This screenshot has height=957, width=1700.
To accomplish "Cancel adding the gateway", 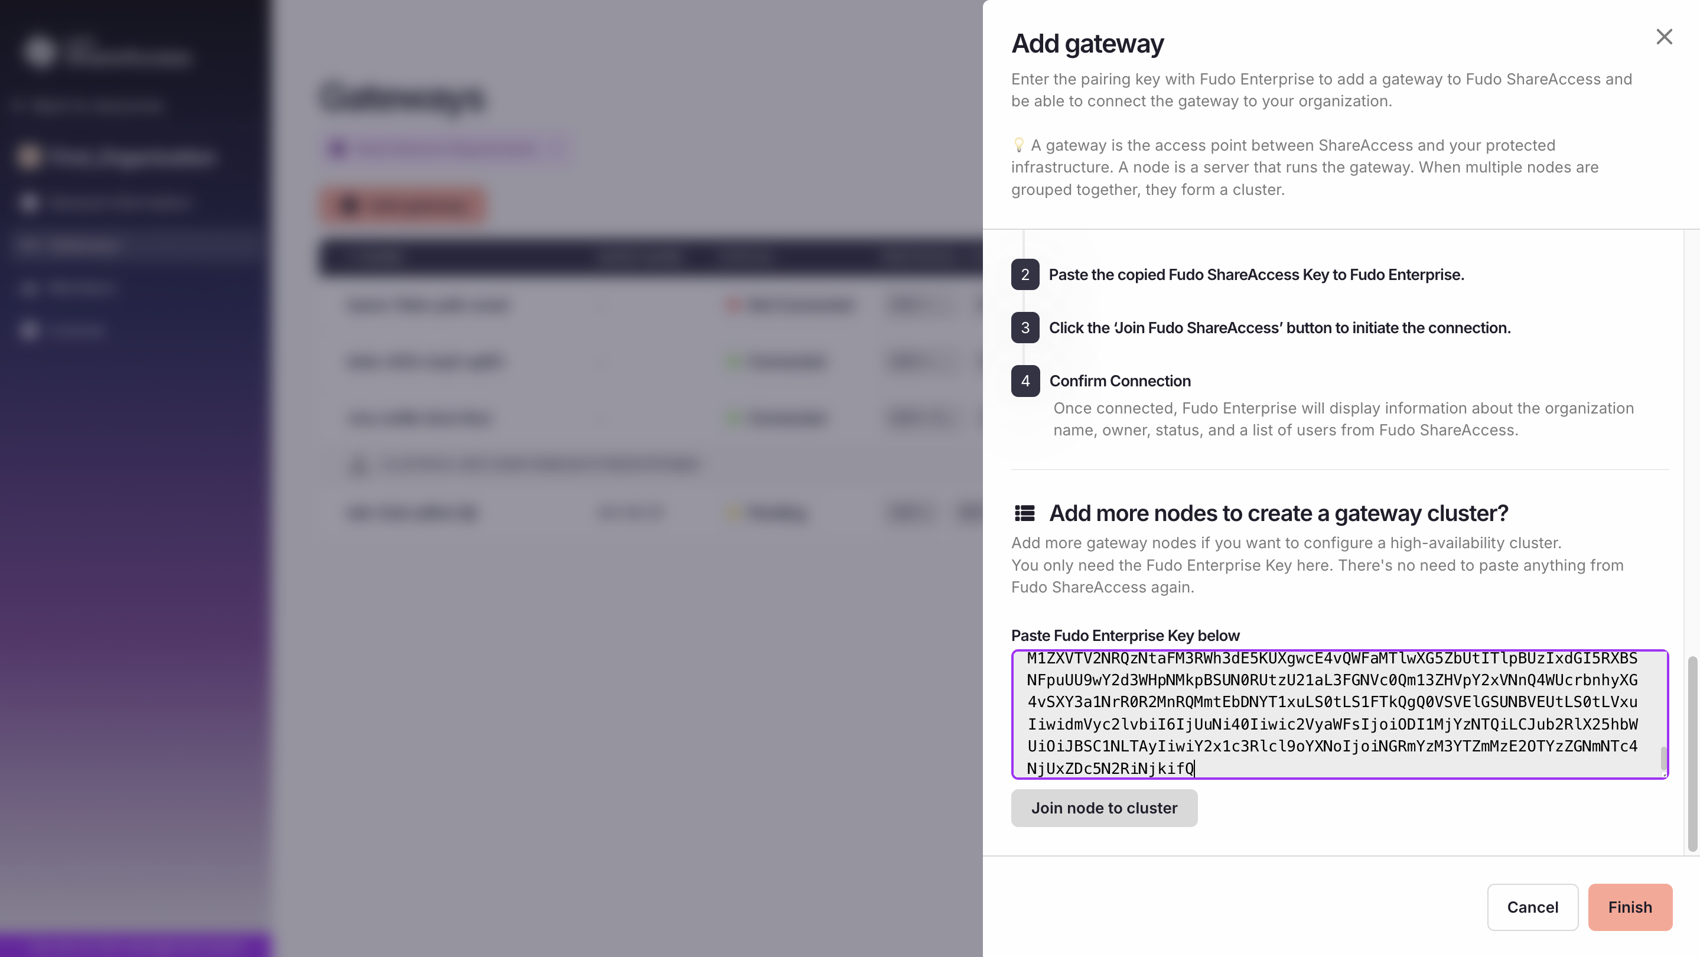I will [x=1532, y=907].
